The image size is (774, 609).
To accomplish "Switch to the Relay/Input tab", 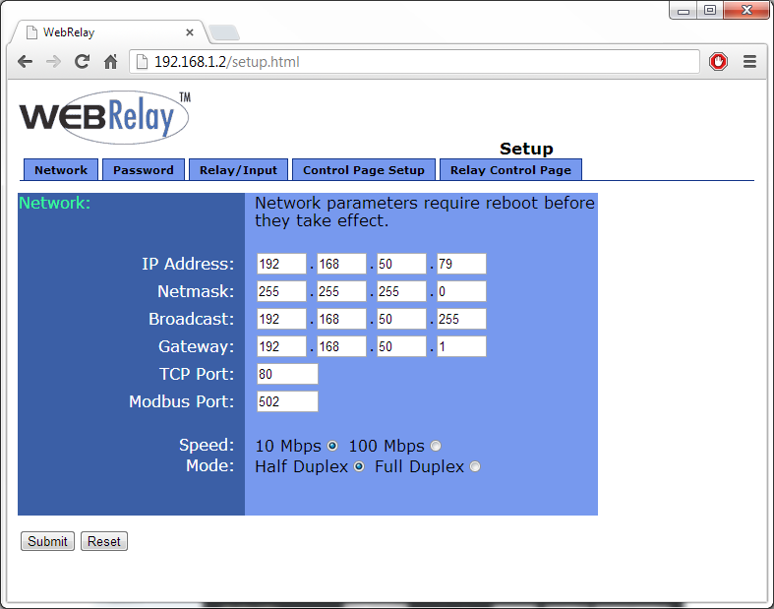I will click(x=238, y=170).
